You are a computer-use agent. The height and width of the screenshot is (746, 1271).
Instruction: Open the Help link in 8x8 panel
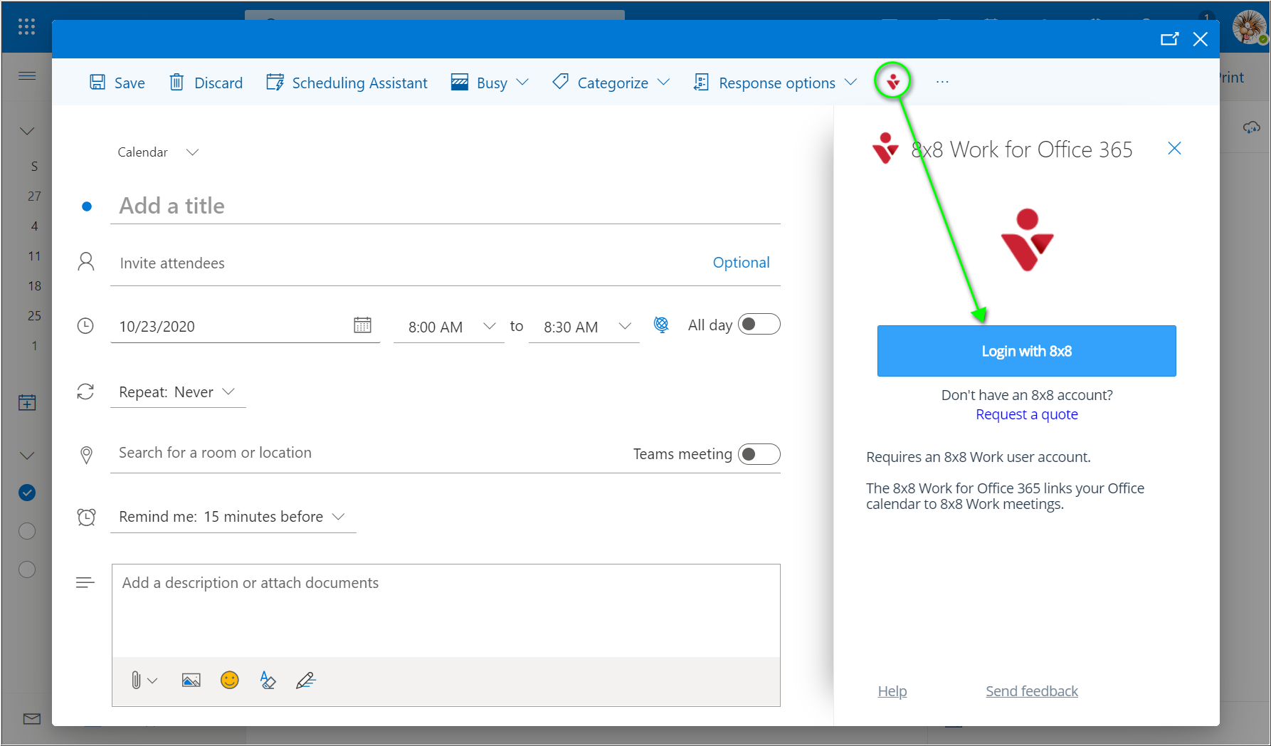pos(892,691)
